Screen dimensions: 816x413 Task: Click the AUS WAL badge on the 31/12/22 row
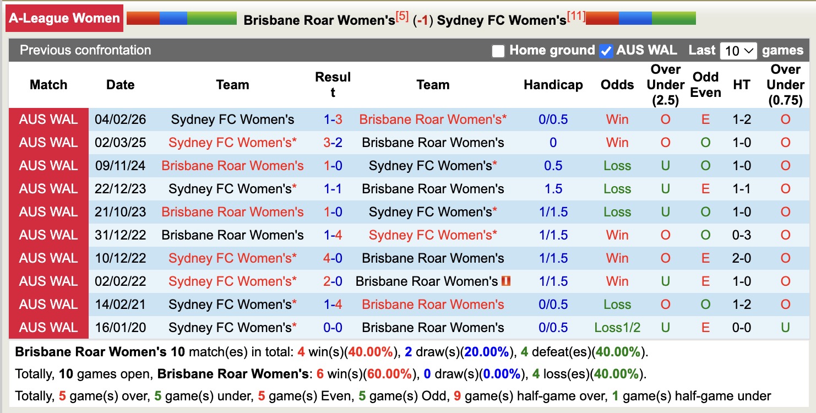[48, 235]
